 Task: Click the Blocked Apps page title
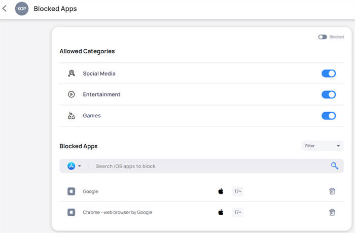tap(55, 9)
